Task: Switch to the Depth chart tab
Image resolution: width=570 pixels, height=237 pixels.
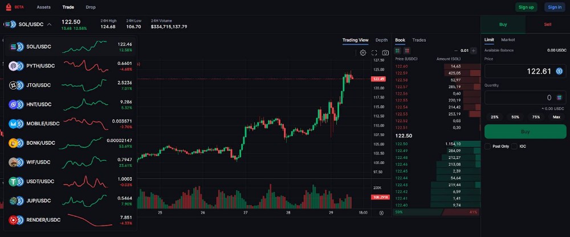Action: coord(381,40)
